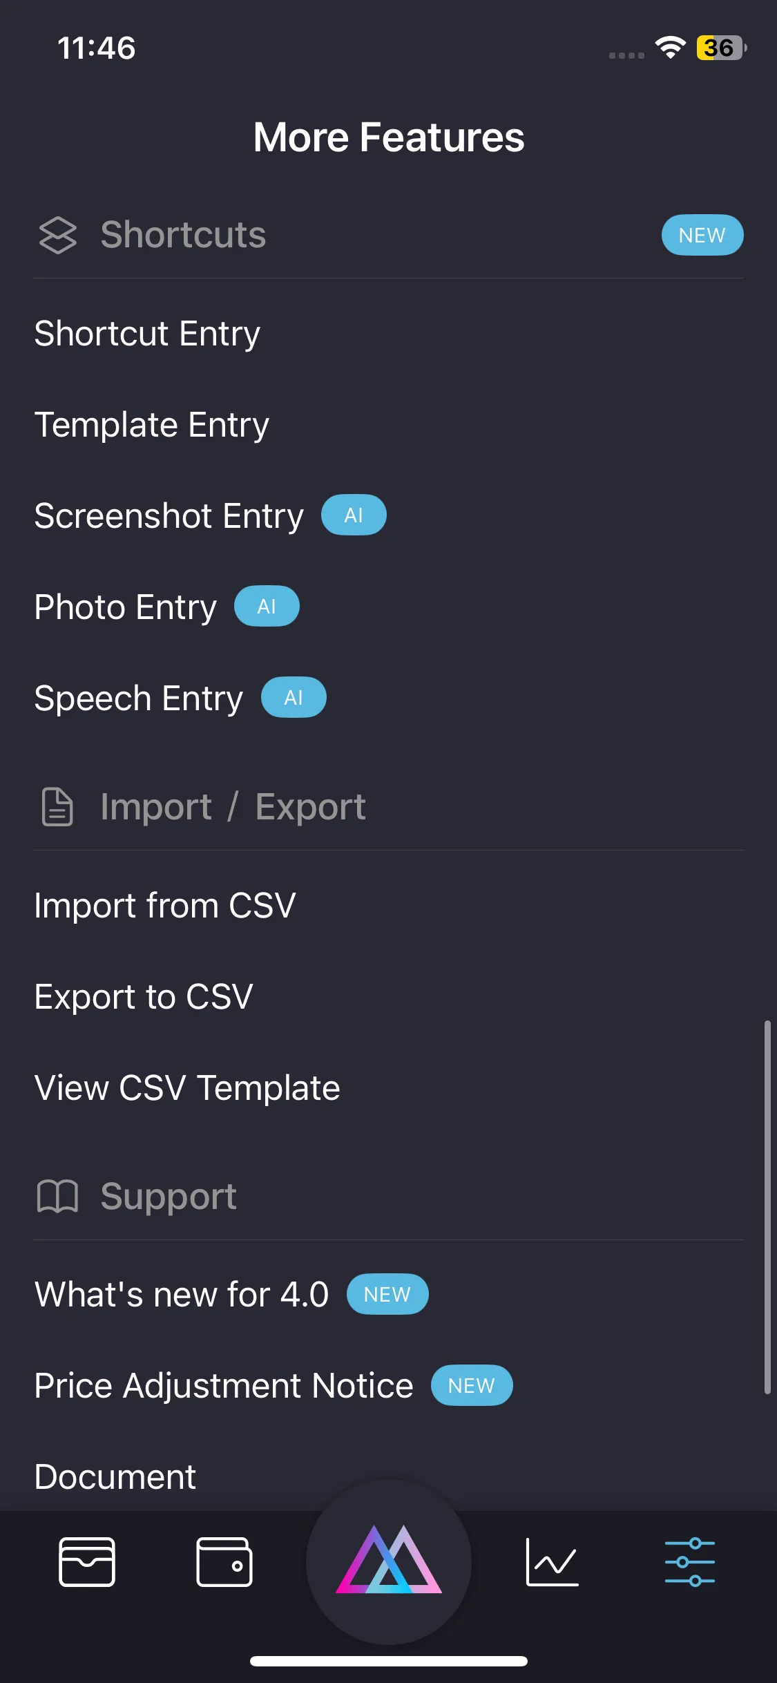Tap the Shortcuts stacked layers icon
Screen dimensions: 777x1683
[58, 235]
